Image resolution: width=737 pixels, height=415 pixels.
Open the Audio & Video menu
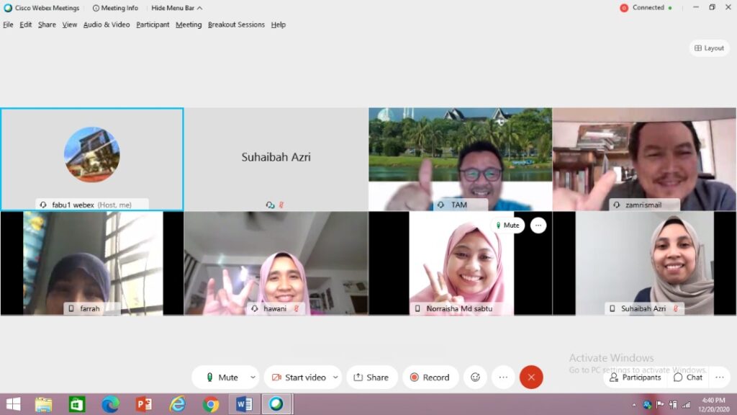pyautogui.click(x=107, y=24)
